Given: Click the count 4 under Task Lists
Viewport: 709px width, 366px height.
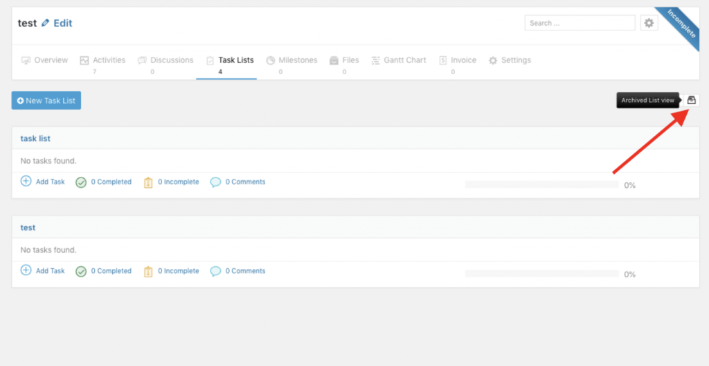Looking at the screenshot, I should 220,71.
